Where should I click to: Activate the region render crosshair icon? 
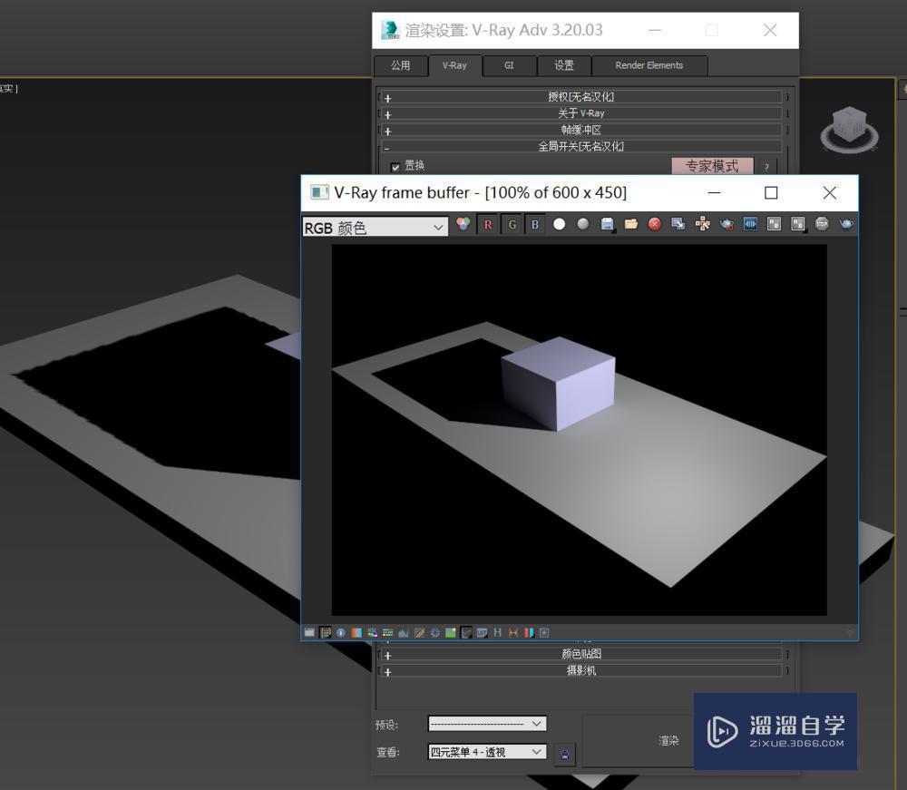pos(702,224)
